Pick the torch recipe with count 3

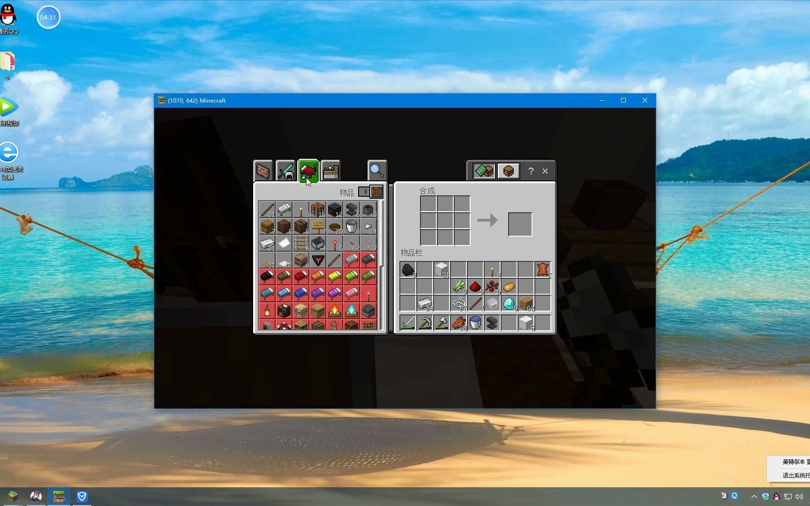[301, 210]
